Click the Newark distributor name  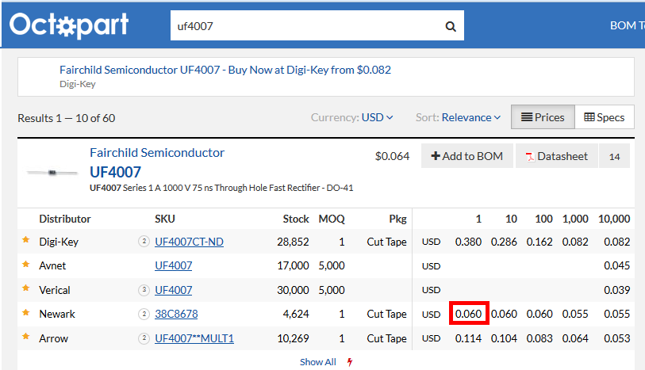57,315
